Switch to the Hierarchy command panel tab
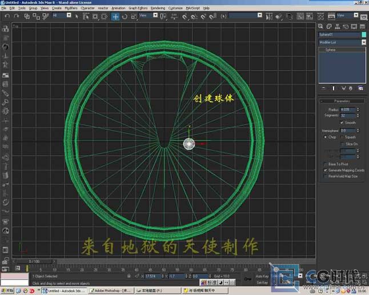Image resolution: width=369 pixels, height=295 pixels. point(338,27)
